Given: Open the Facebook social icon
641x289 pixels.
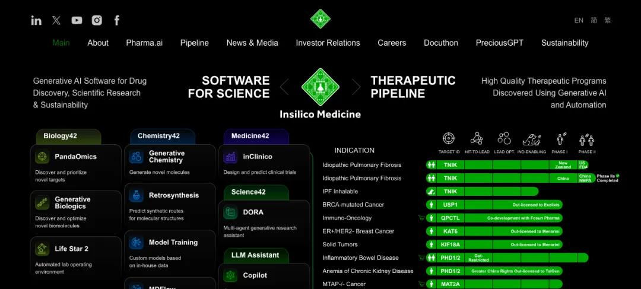Looking at the screenshot, I should click(x=117, y=20).
